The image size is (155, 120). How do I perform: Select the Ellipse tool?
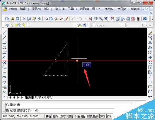pos(4,77)
